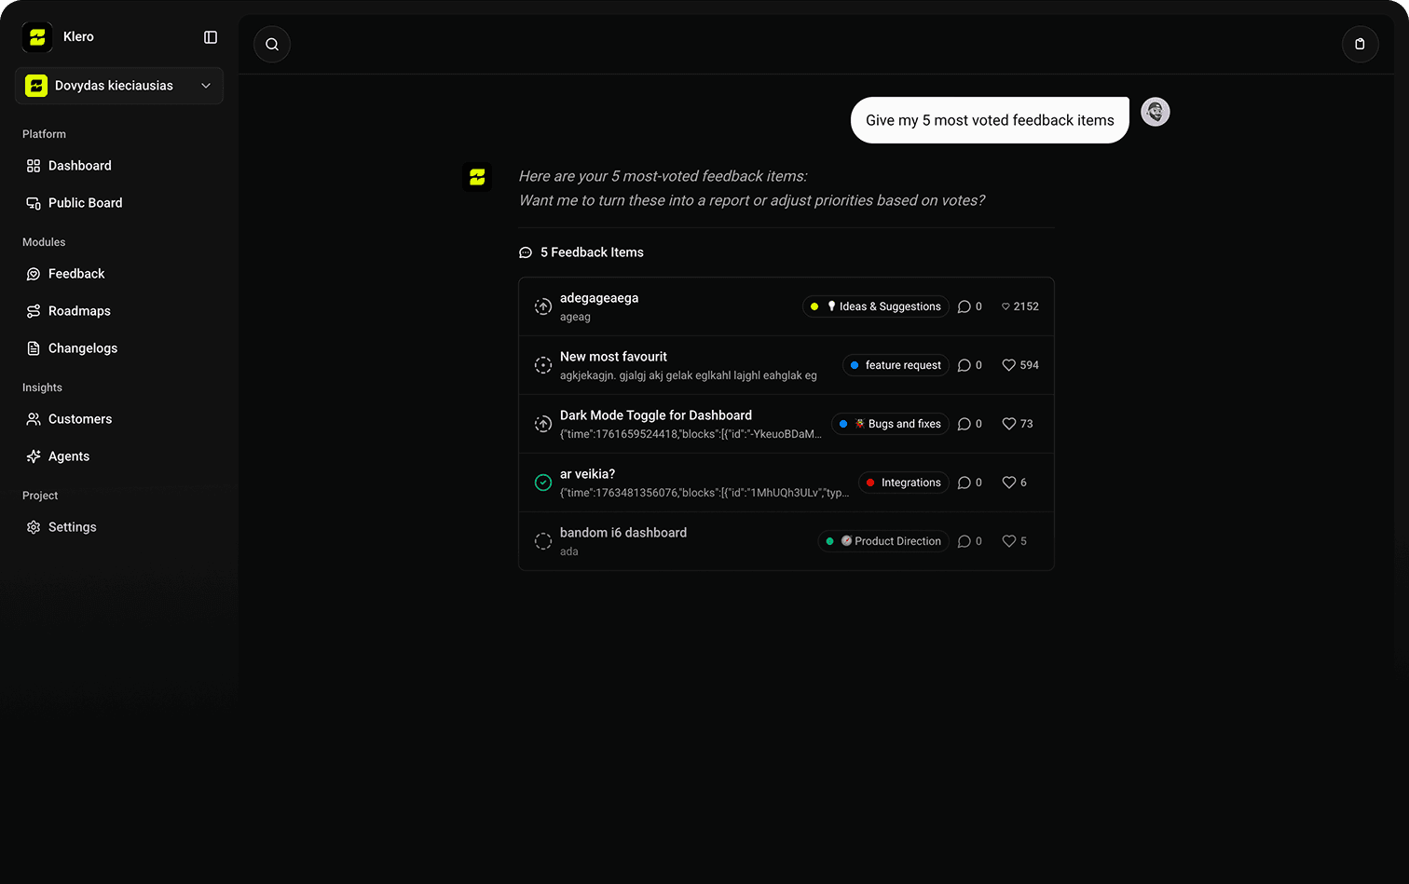Open the 'ar veikia?' feedback item
Image resolution: width=1409 pixels, height=884 pixels.
[587, 474]
